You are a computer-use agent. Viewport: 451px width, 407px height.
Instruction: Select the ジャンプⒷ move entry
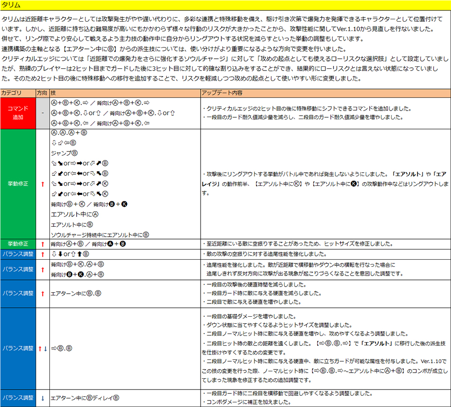64,153
